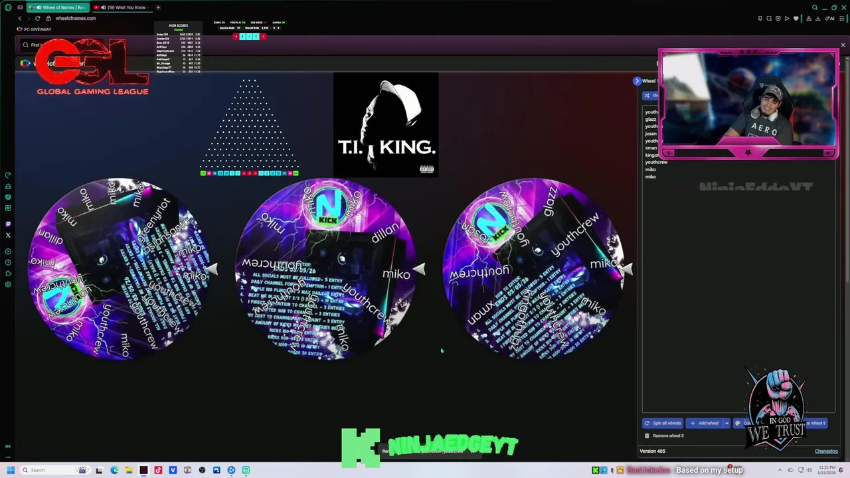The height and width of the screenshot is (478, 850).
Task: Open File Explorer from the taskbar
Action: tap(129, 470)
